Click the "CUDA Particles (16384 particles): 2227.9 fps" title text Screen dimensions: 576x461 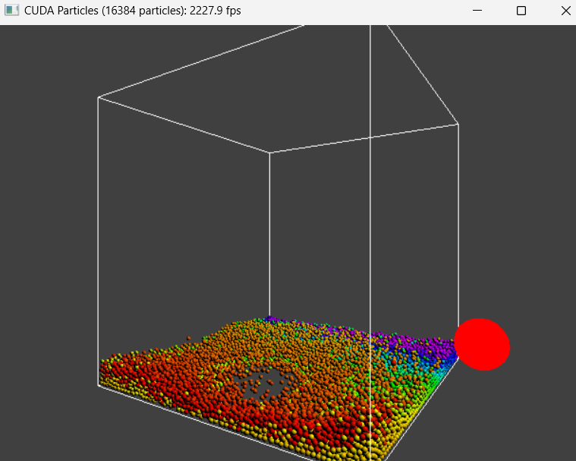(133, 11)
